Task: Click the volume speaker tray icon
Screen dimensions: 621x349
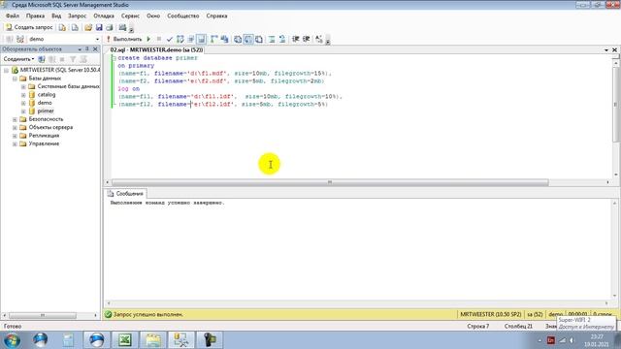Action: coord(572,340)
